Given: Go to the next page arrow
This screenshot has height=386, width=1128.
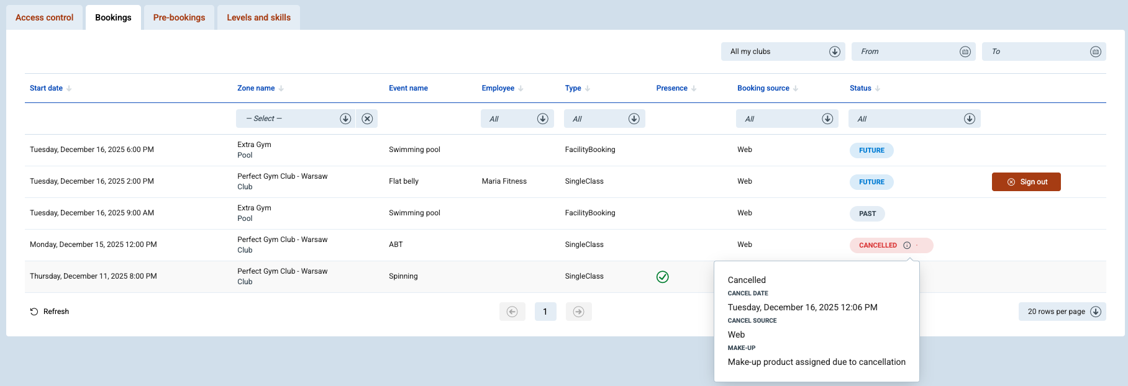Looking at the screenshot, I should click(x=578, y=312).
